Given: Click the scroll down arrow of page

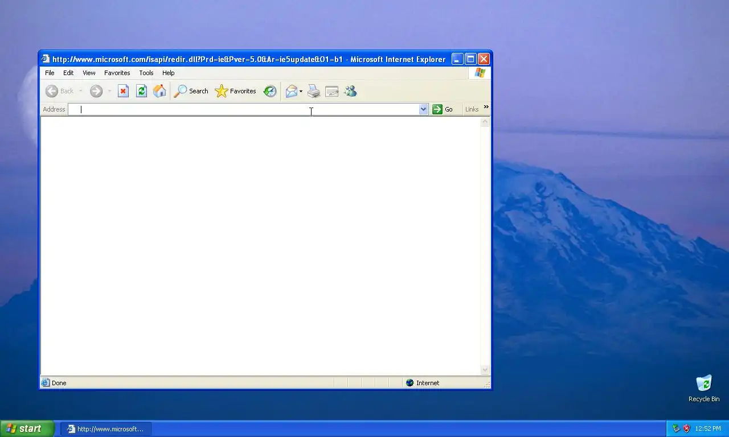Looking at the screenshot, I should (x=485, y=370).
